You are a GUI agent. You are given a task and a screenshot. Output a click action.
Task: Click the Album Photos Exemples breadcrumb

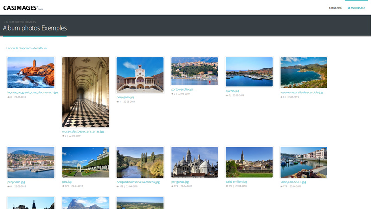point(21,22)
